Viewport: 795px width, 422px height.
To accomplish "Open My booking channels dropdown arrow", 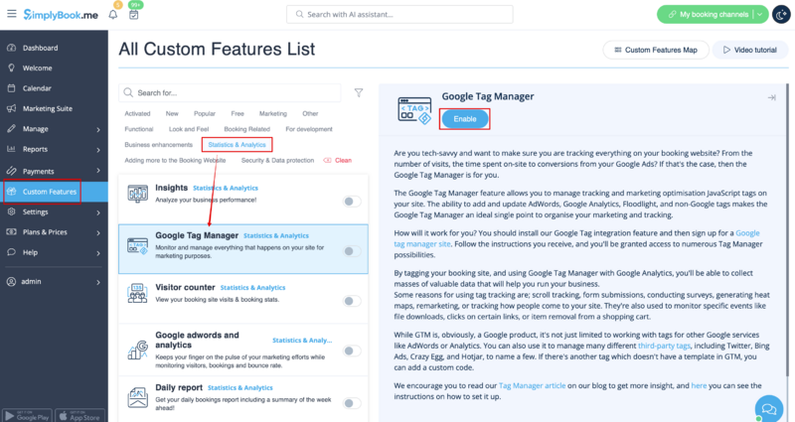I will pyautogui.click(x=759, y=14).
